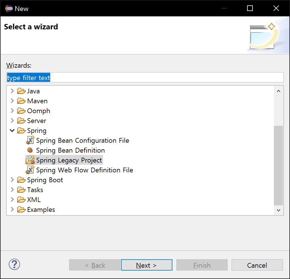Viewport: 290px width, 279px height.
Task: Click the Spring Bean Configuration File icon
Action: coord(30,140)
